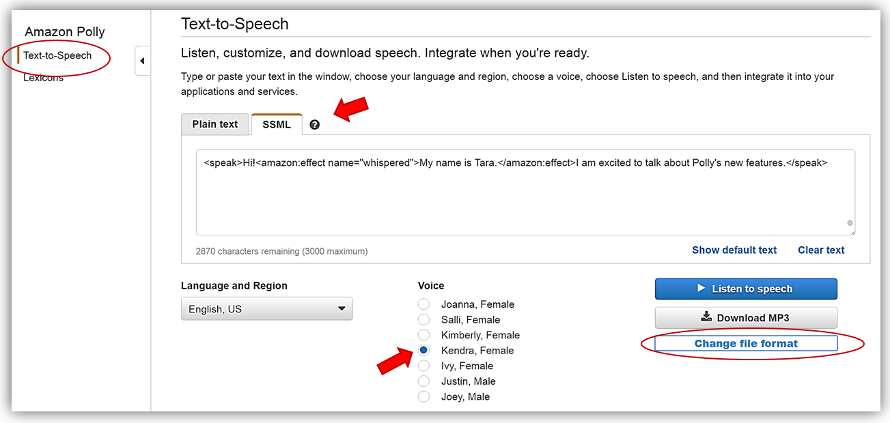Select the Joanna, Female voice
This screenshot has width=890, height=423.
pyautogui.click(x=424, y=304)
